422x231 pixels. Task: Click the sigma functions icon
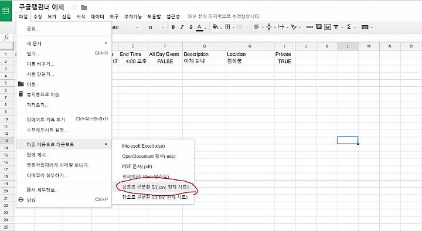coord(349,26)
